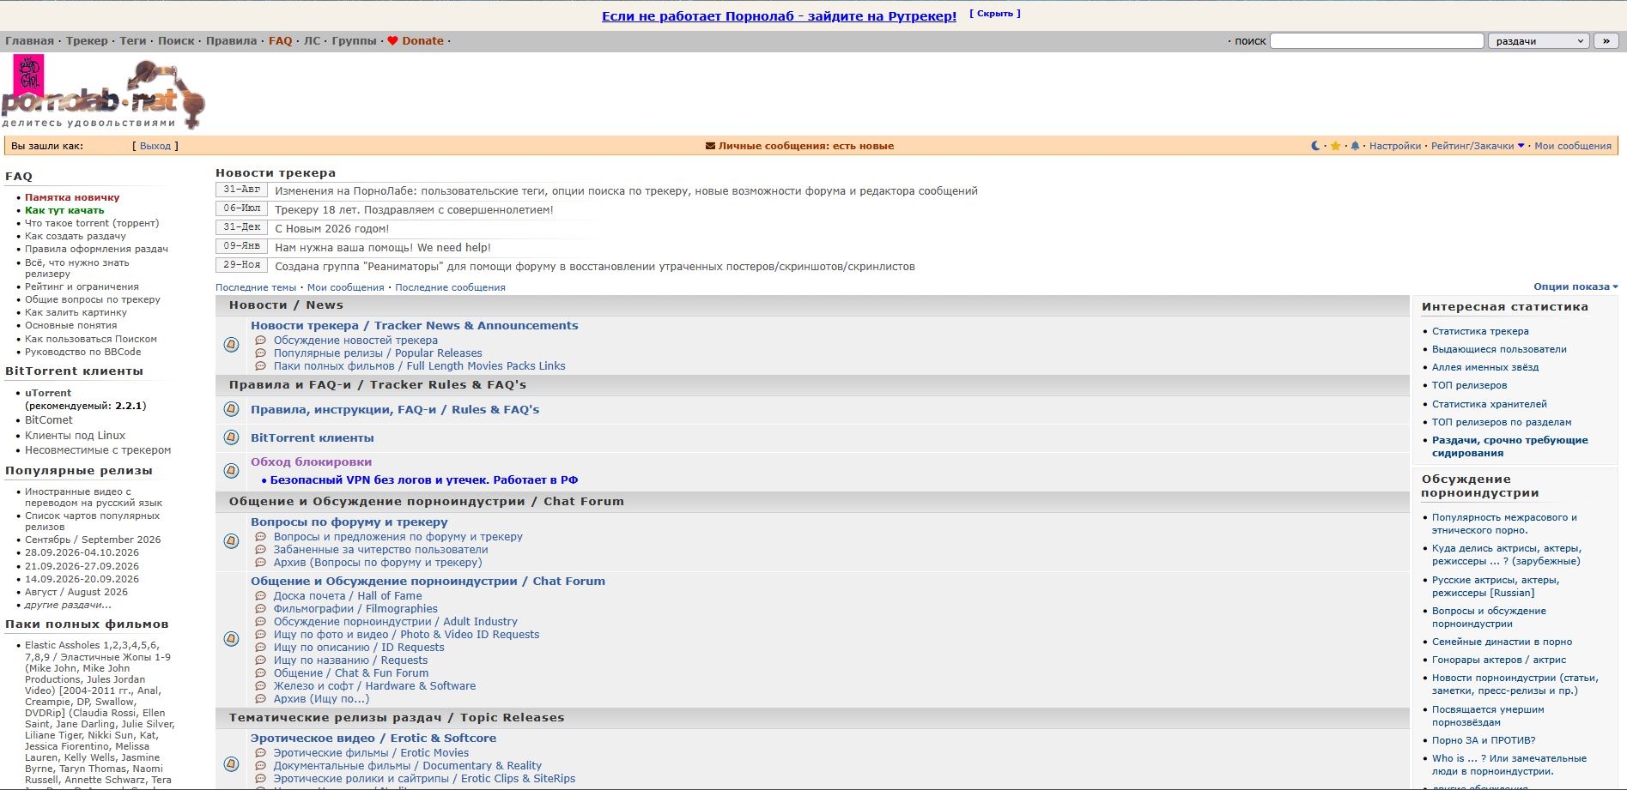1627x790 pixels.
Task: Click the red heart next to Donate
Action: (x=392, y=40)
